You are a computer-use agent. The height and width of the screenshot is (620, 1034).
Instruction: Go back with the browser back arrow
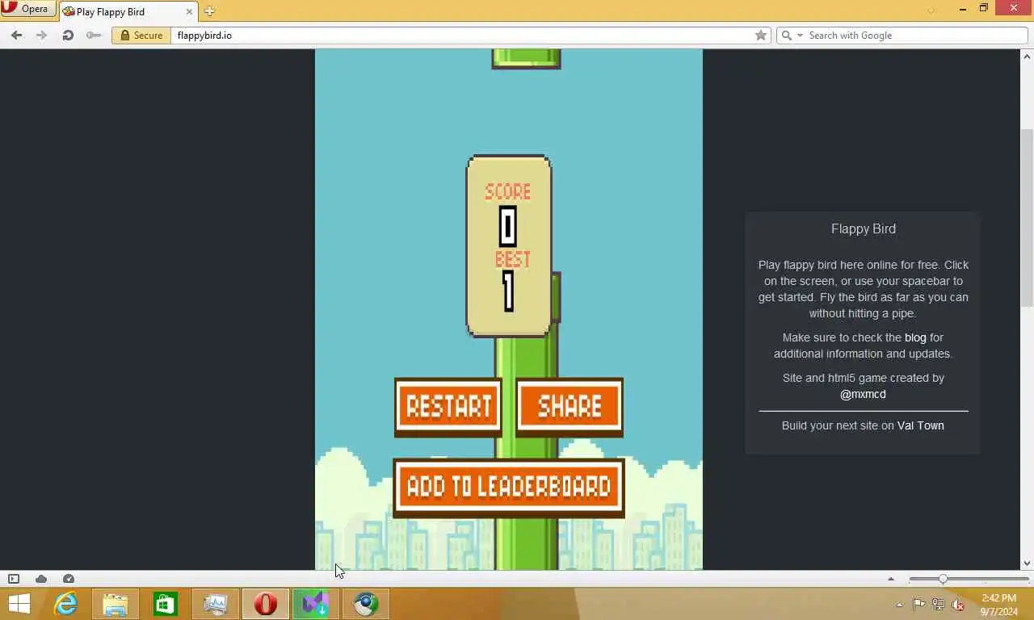[x=17, y=35]
